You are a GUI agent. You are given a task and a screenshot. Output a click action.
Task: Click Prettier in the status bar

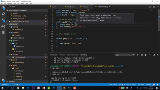(x=148, y=84)
